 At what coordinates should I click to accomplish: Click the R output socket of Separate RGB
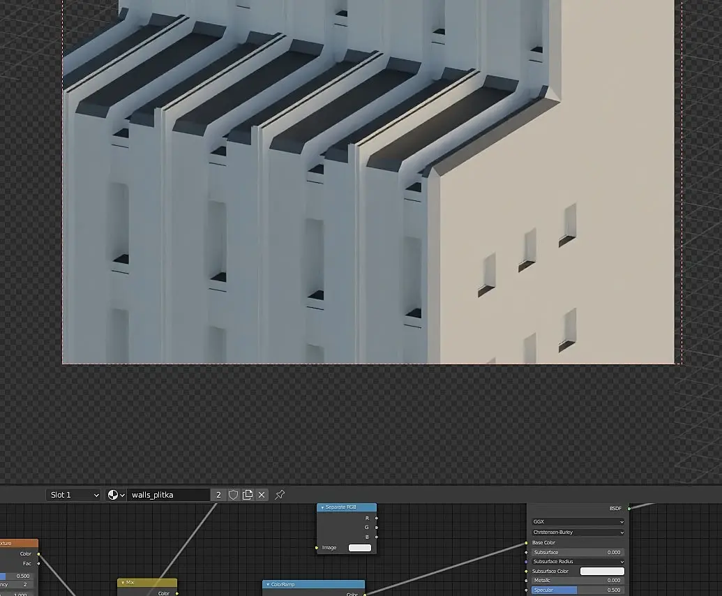pos(377,518)
